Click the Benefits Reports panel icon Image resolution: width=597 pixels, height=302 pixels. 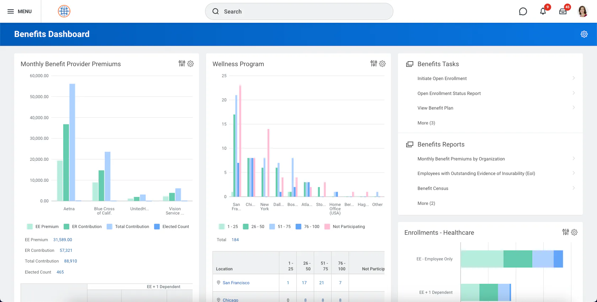click(410, 144)
